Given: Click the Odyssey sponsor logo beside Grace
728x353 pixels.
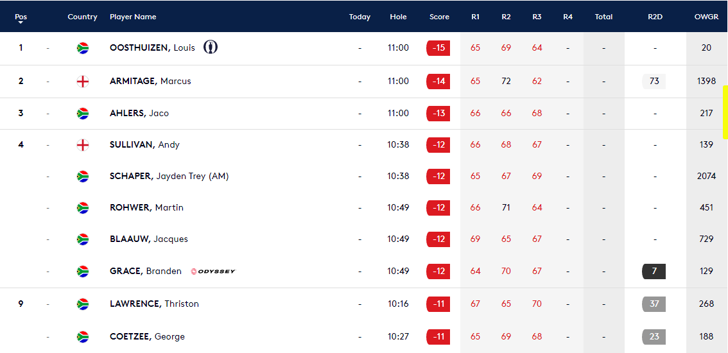Looking at the screenshot, I should point(213,271).
